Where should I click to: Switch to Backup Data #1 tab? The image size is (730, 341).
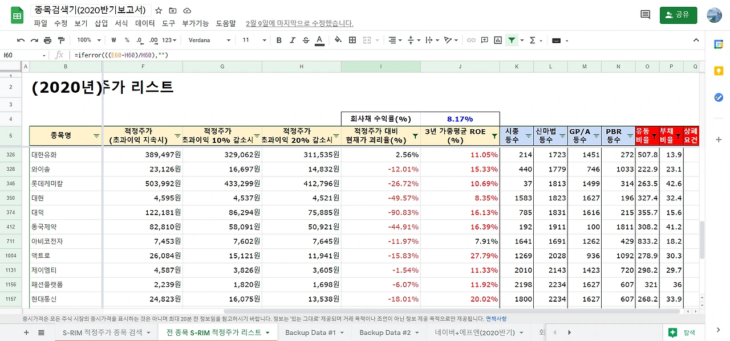pos(315,332)
